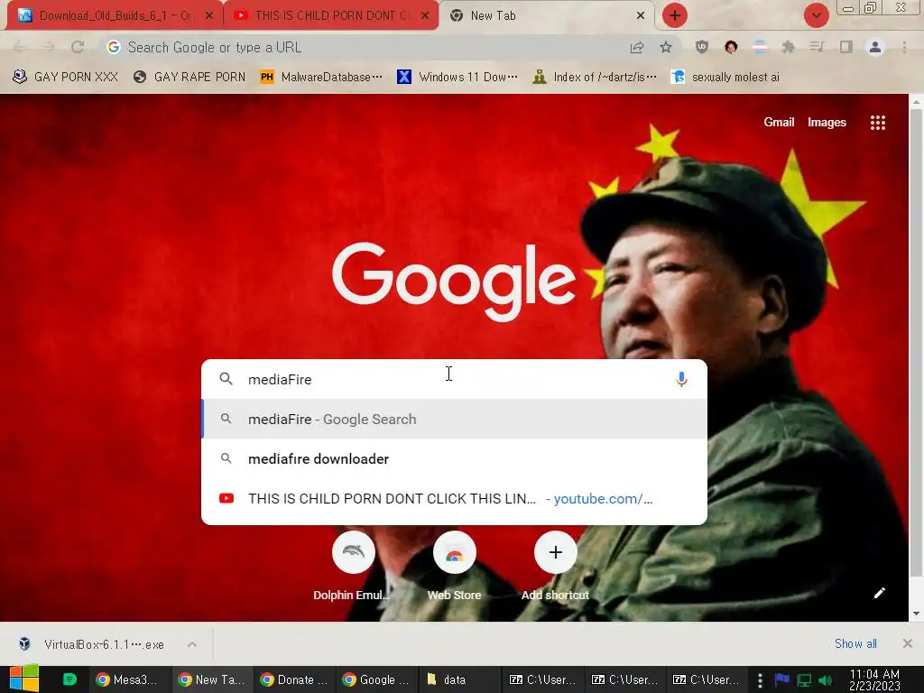Image resolution: width=924 pixels, height=693 pixels.
Task: Close the Download_Old_Builds_6_1 tab
Action: coord(208,16)
